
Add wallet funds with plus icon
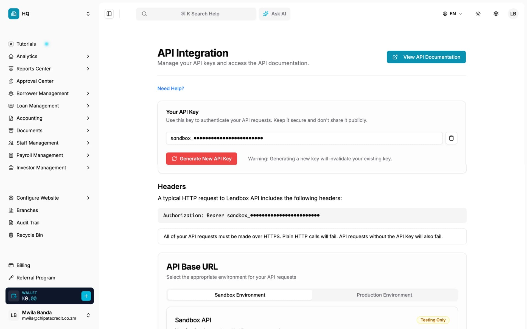tap(86, 296)
